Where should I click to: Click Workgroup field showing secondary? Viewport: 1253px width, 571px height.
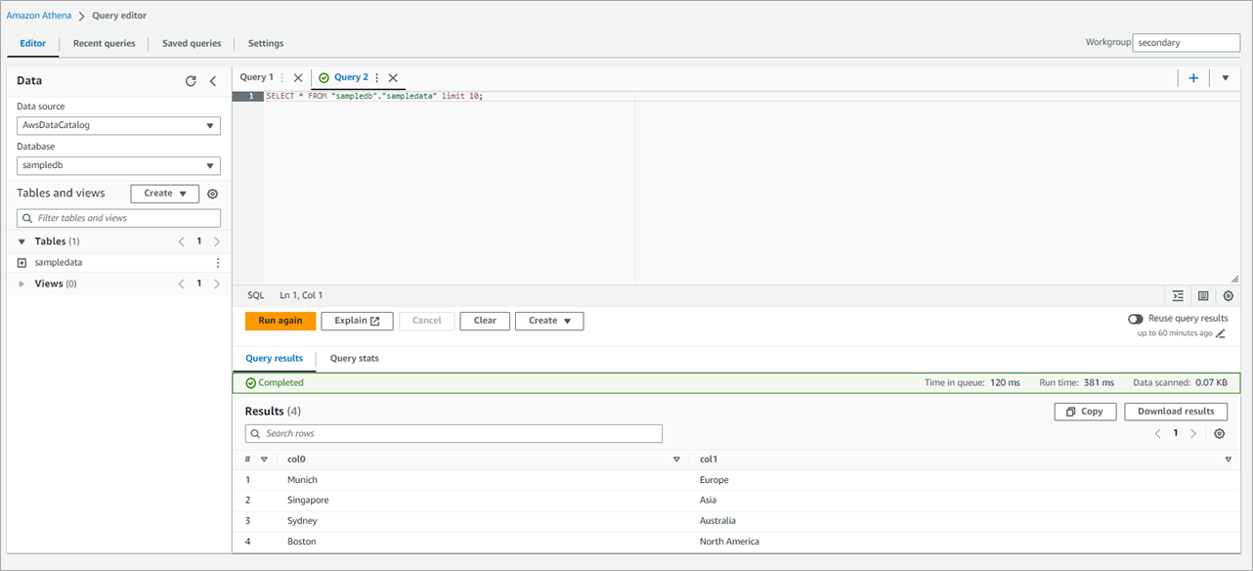tap(1187, 43)
